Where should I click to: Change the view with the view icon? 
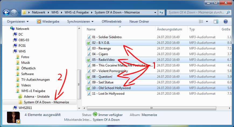point(201,22)
